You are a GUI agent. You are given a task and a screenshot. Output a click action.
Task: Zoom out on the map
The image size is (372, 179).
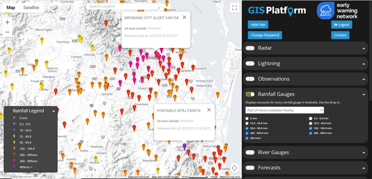click(x=7, y=32)
